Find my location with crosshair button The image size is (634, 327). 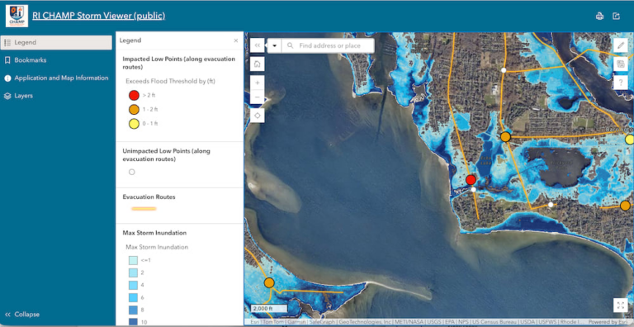pos(258,116)
